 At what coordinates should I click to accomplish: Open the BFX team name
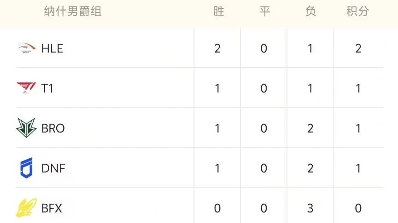click(x=52, y=208)
